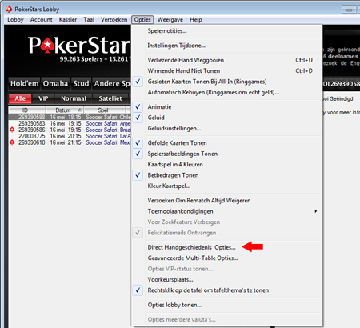Select tournament row 270003775
Image resolution: width=360 pixels, height=328 pixels.
[x=70, y=136]
